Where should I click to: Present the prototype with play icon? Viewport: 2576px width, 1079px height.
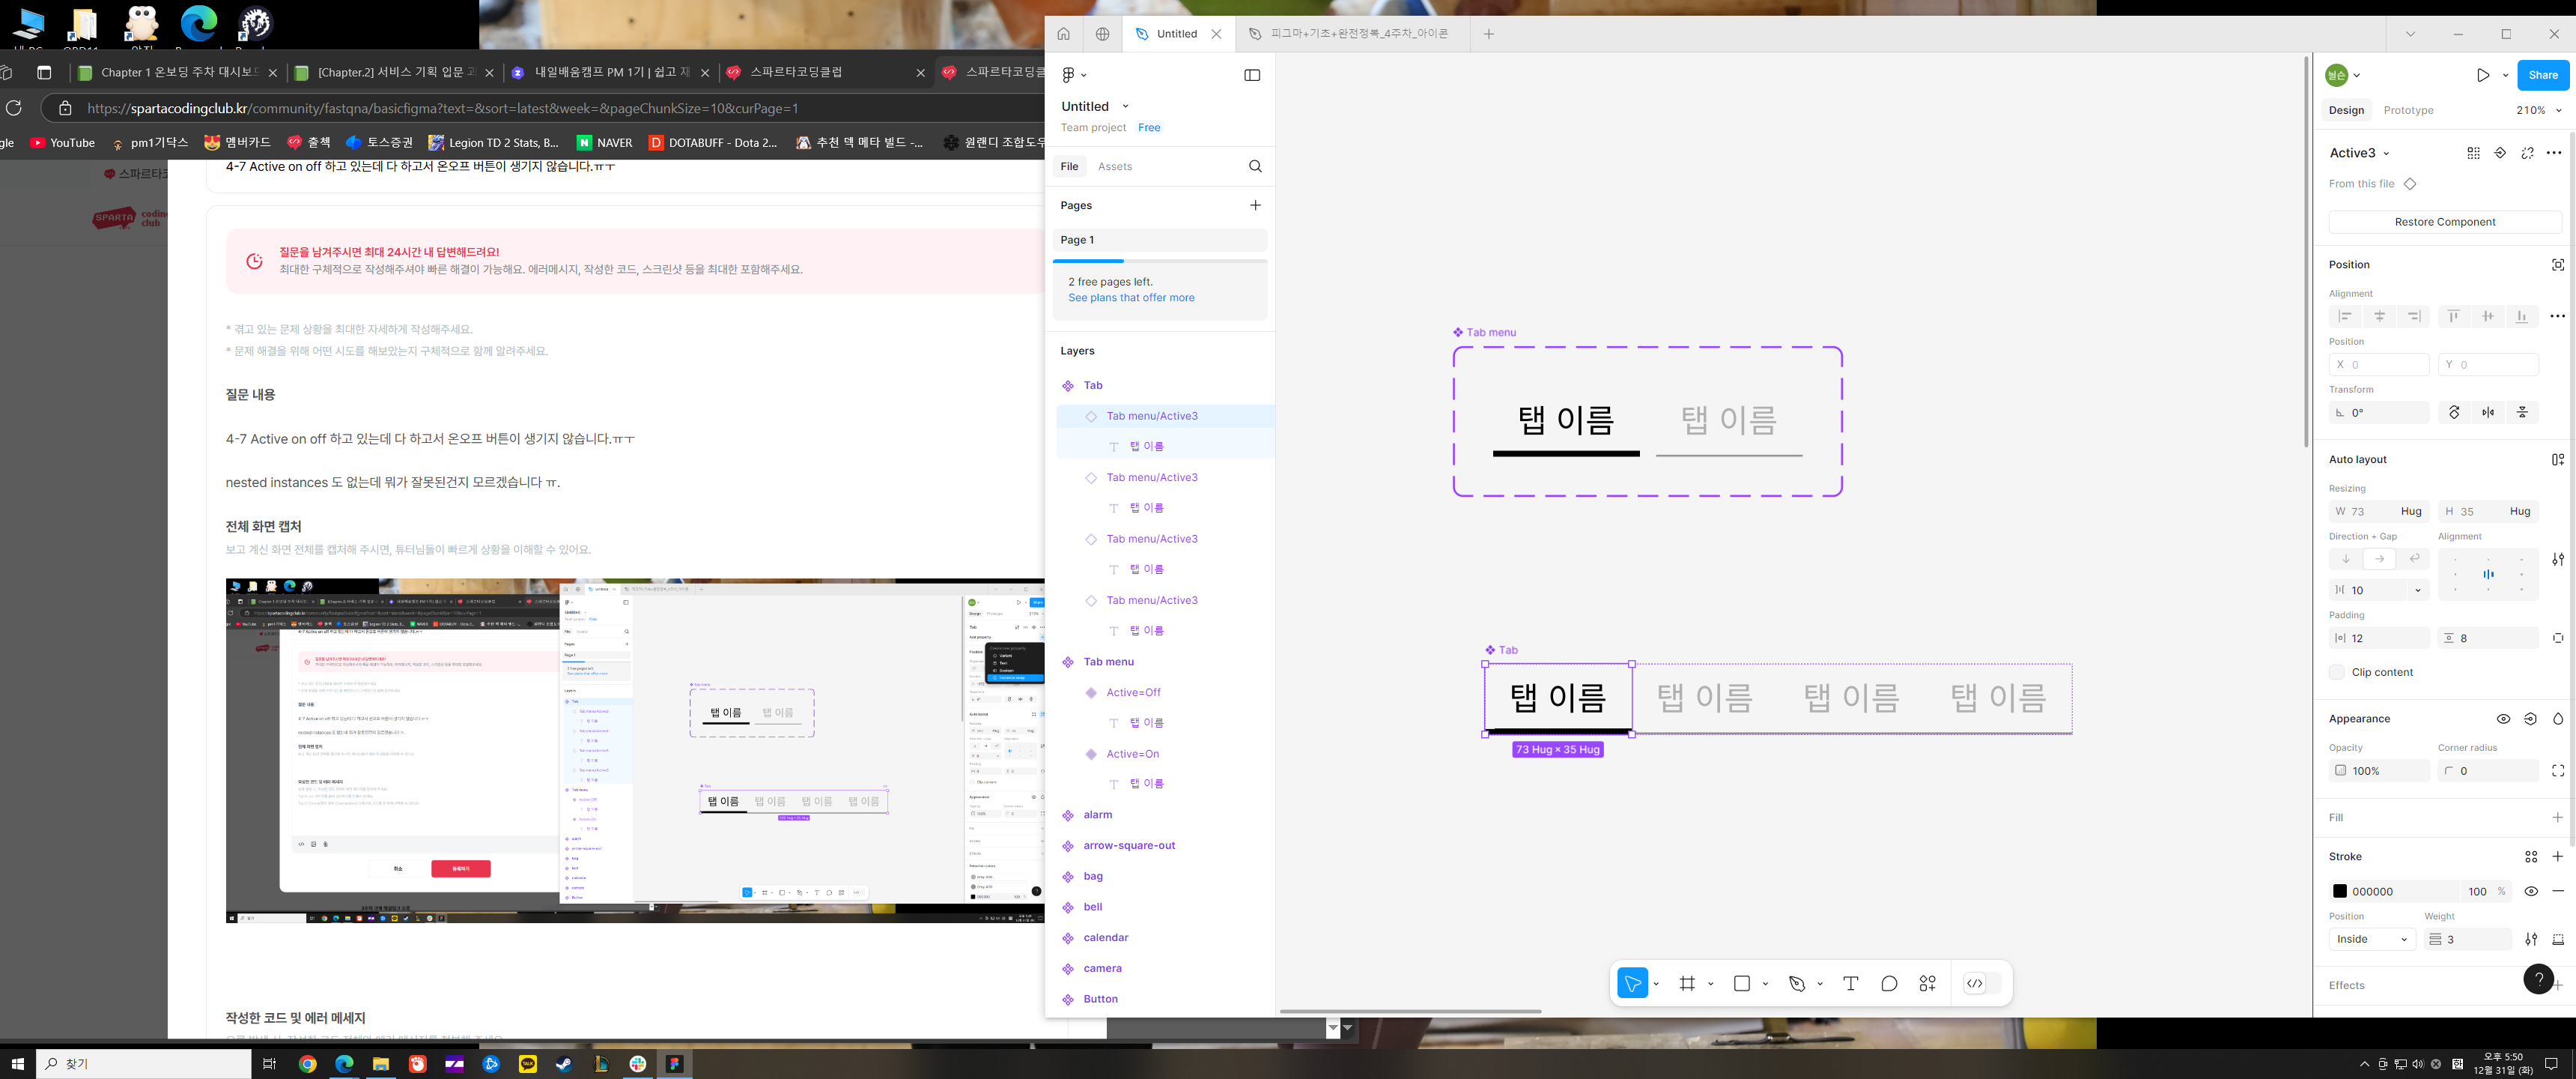[x=2483, y=75]
